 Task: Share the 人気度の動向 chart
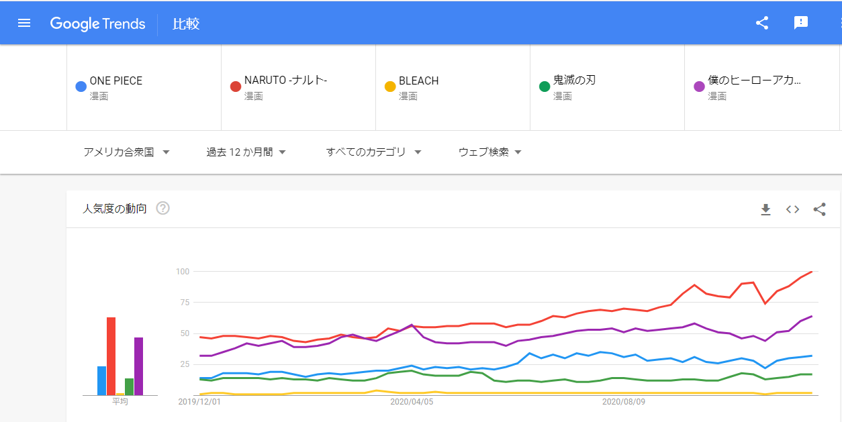coord(819,209)
